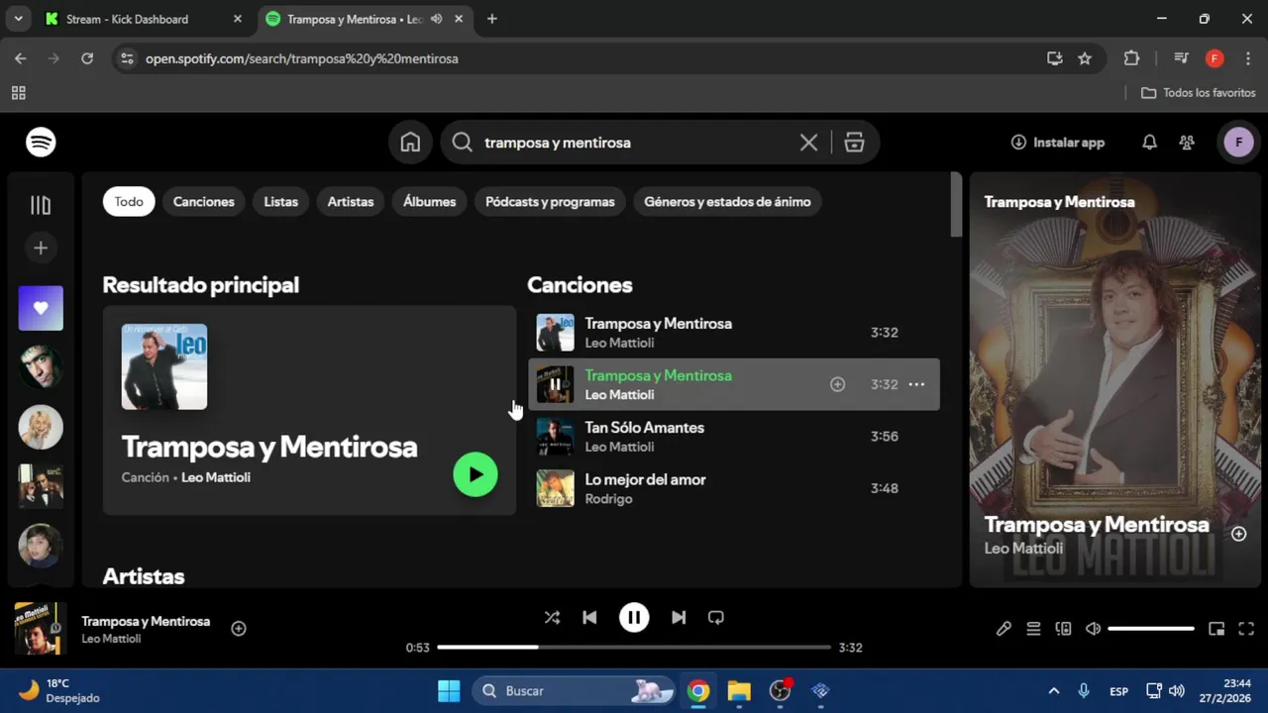Image resolution: width=1268 pixels, height=713 pixels.
Task: Click Instalar app button
Action: point(1057,143)
